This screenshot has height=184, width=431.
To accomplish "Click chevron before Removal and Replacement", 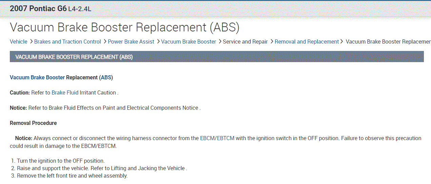I will 272,42.
